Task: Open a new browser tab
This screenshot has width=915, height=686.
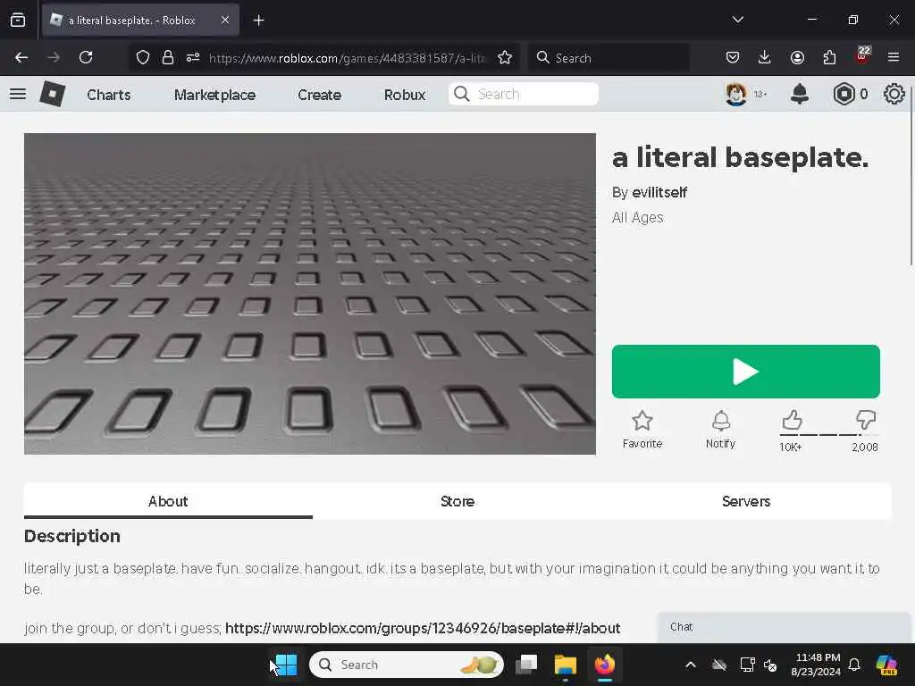Action: point(258,21)
